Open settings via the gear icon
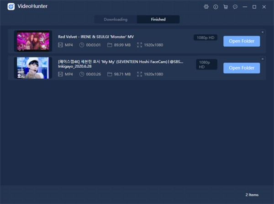This screenshot has height=204, width=274. tap(206, 7)
